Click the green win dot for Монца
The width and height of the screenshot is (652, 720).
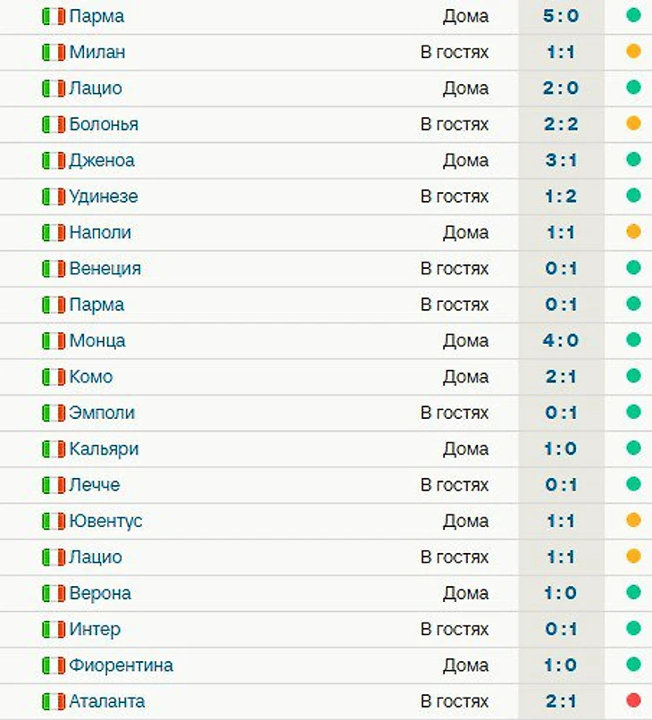633,339
